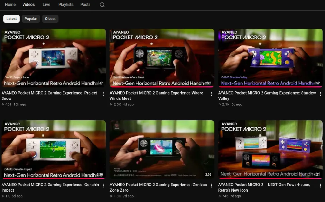The width and height of the screenshot is (325, 202).
Task: Click the '1.8K 7d ago' view count text
Action: point(122,196)
